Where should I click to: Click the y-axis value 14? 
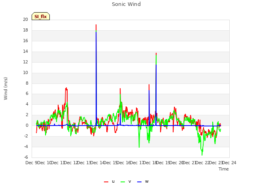coord(25,51)
